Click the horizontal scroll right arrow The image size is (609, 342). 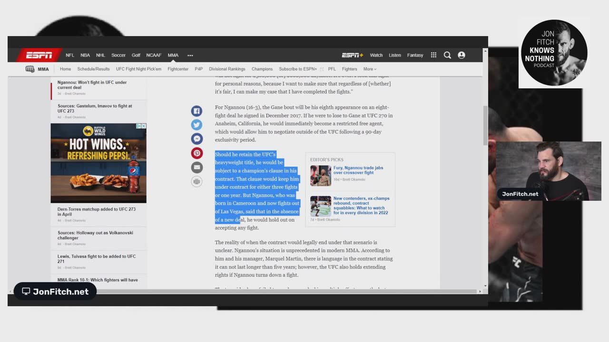pos(480,291)
